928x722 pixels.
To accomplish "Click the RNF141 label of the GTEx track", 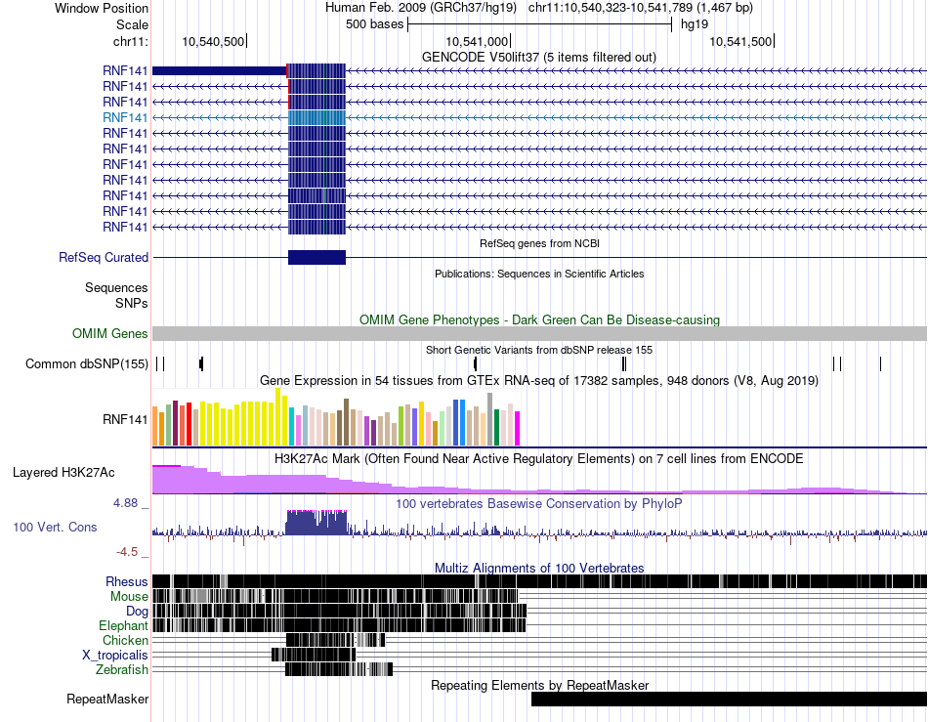I will 125,419.
